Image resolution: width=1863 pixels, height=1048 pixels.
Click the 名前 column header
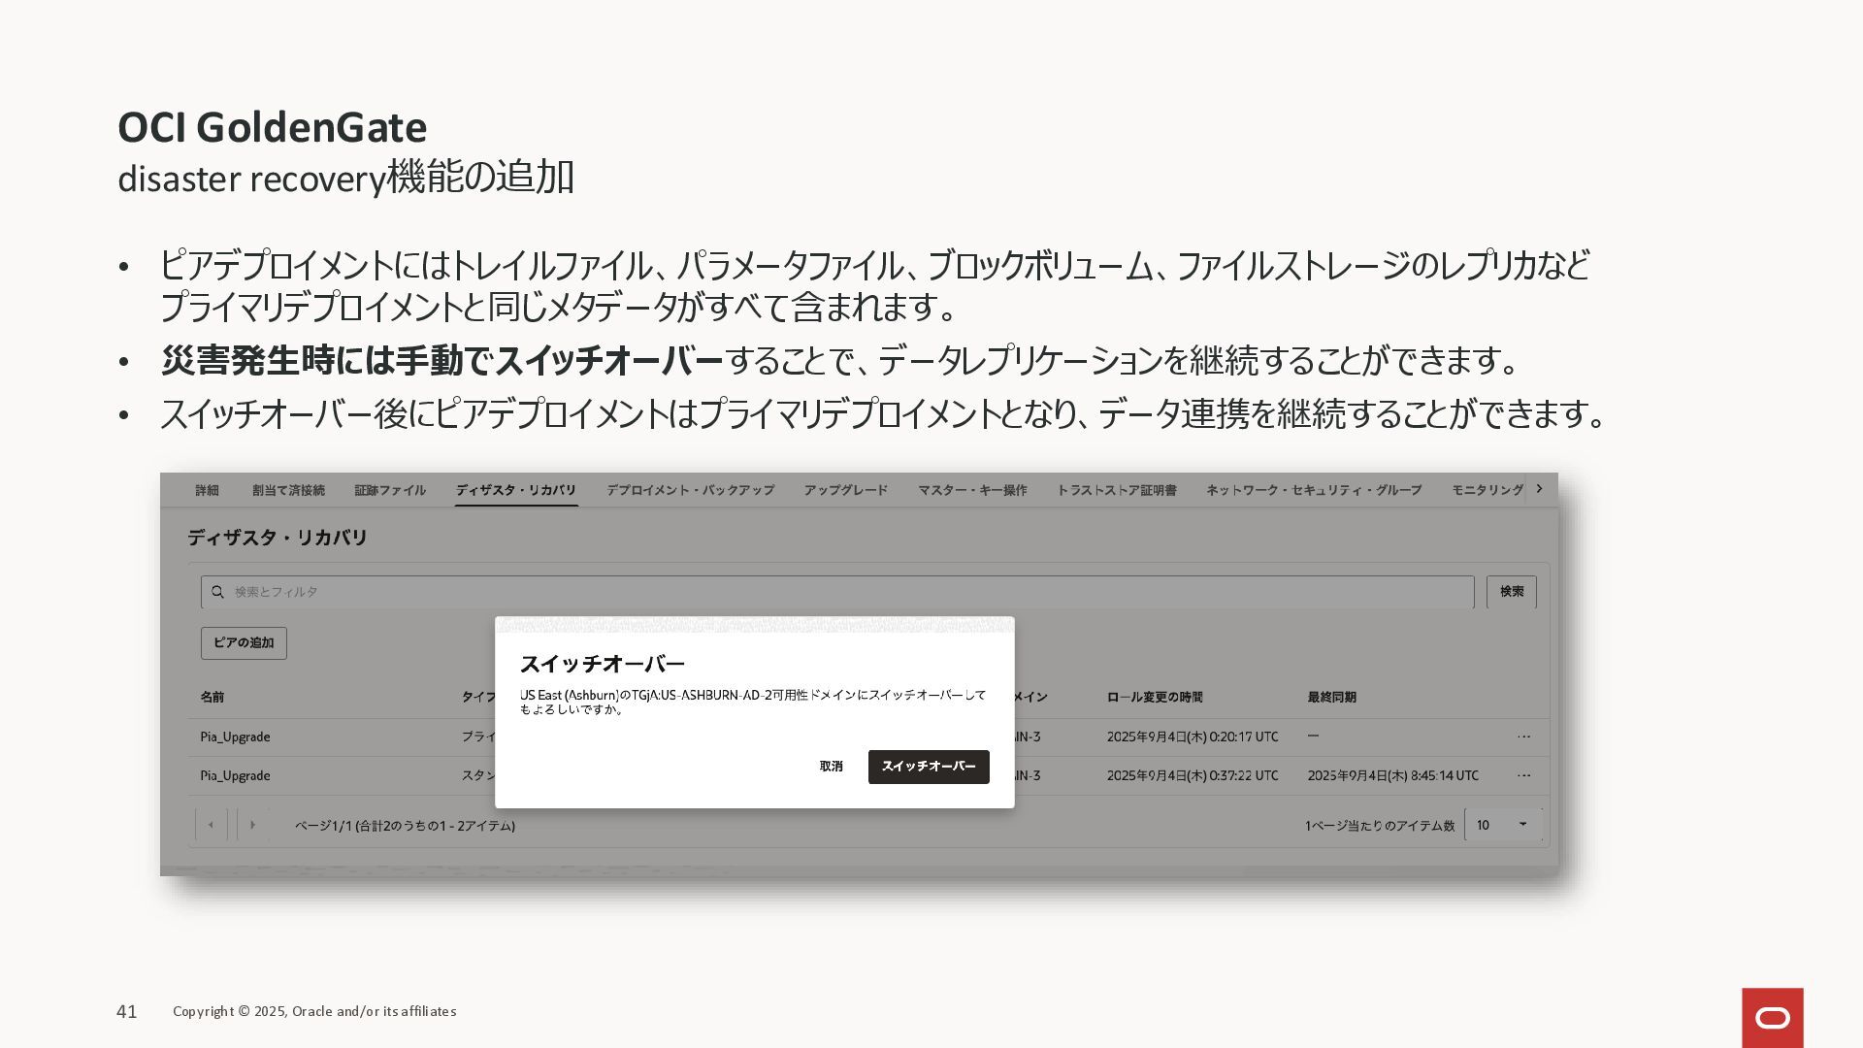(212, 697)
